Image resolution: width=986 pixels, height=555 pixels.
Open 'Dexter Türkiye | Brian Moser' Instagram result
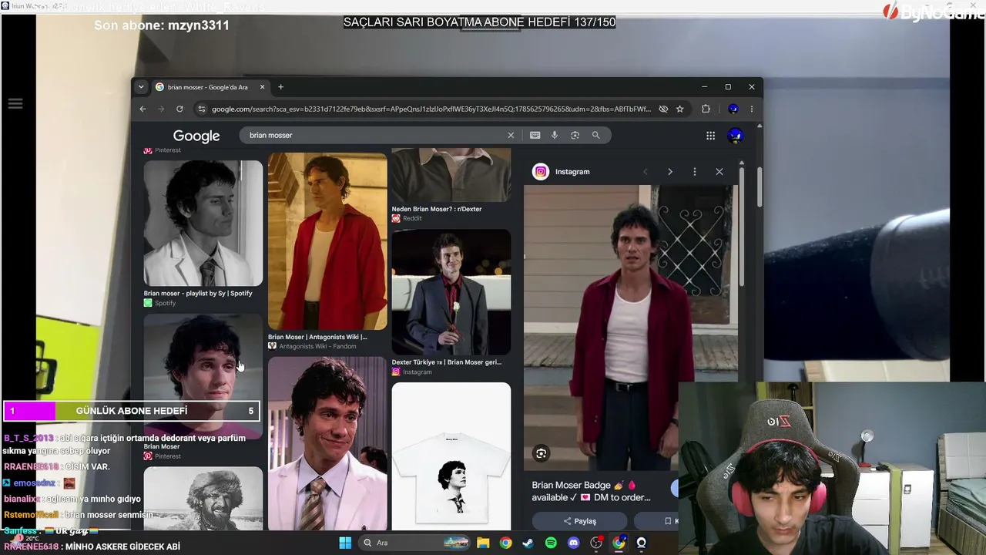(x=446, y=362)
